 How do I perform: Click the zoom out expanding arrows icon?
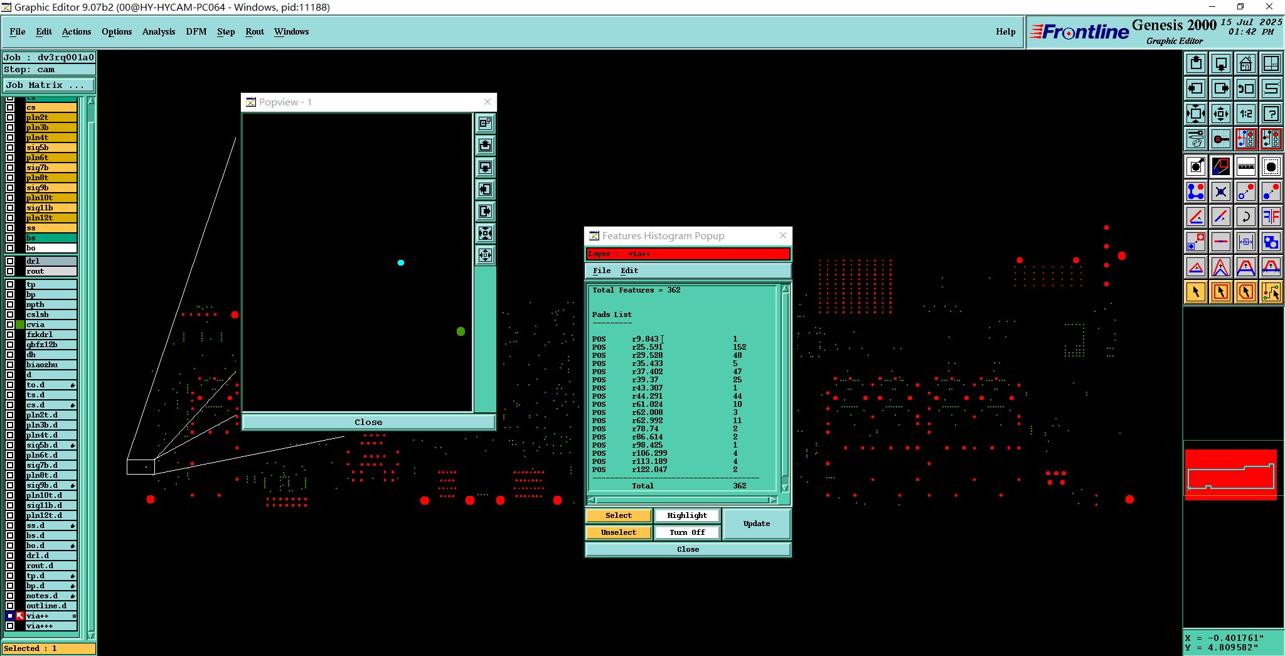point(1196,114)
